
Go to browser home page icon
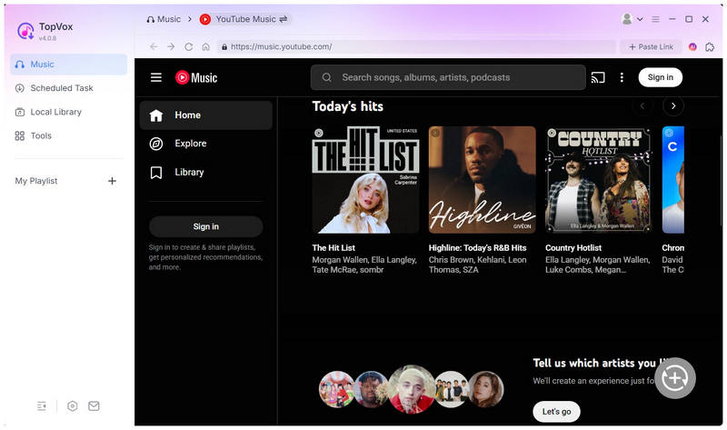[x=206, y=47]
